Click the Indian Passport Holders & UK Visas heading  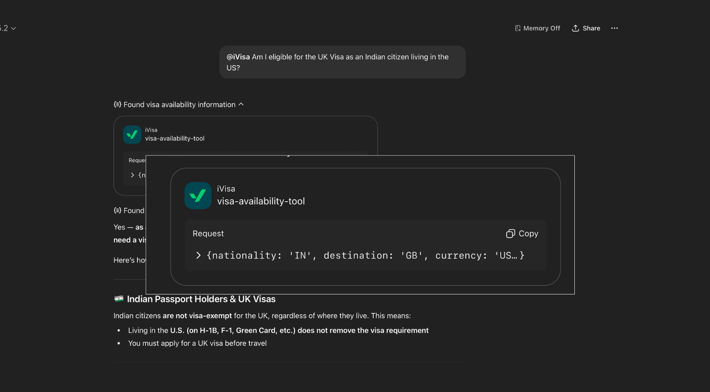pos(201,299)
